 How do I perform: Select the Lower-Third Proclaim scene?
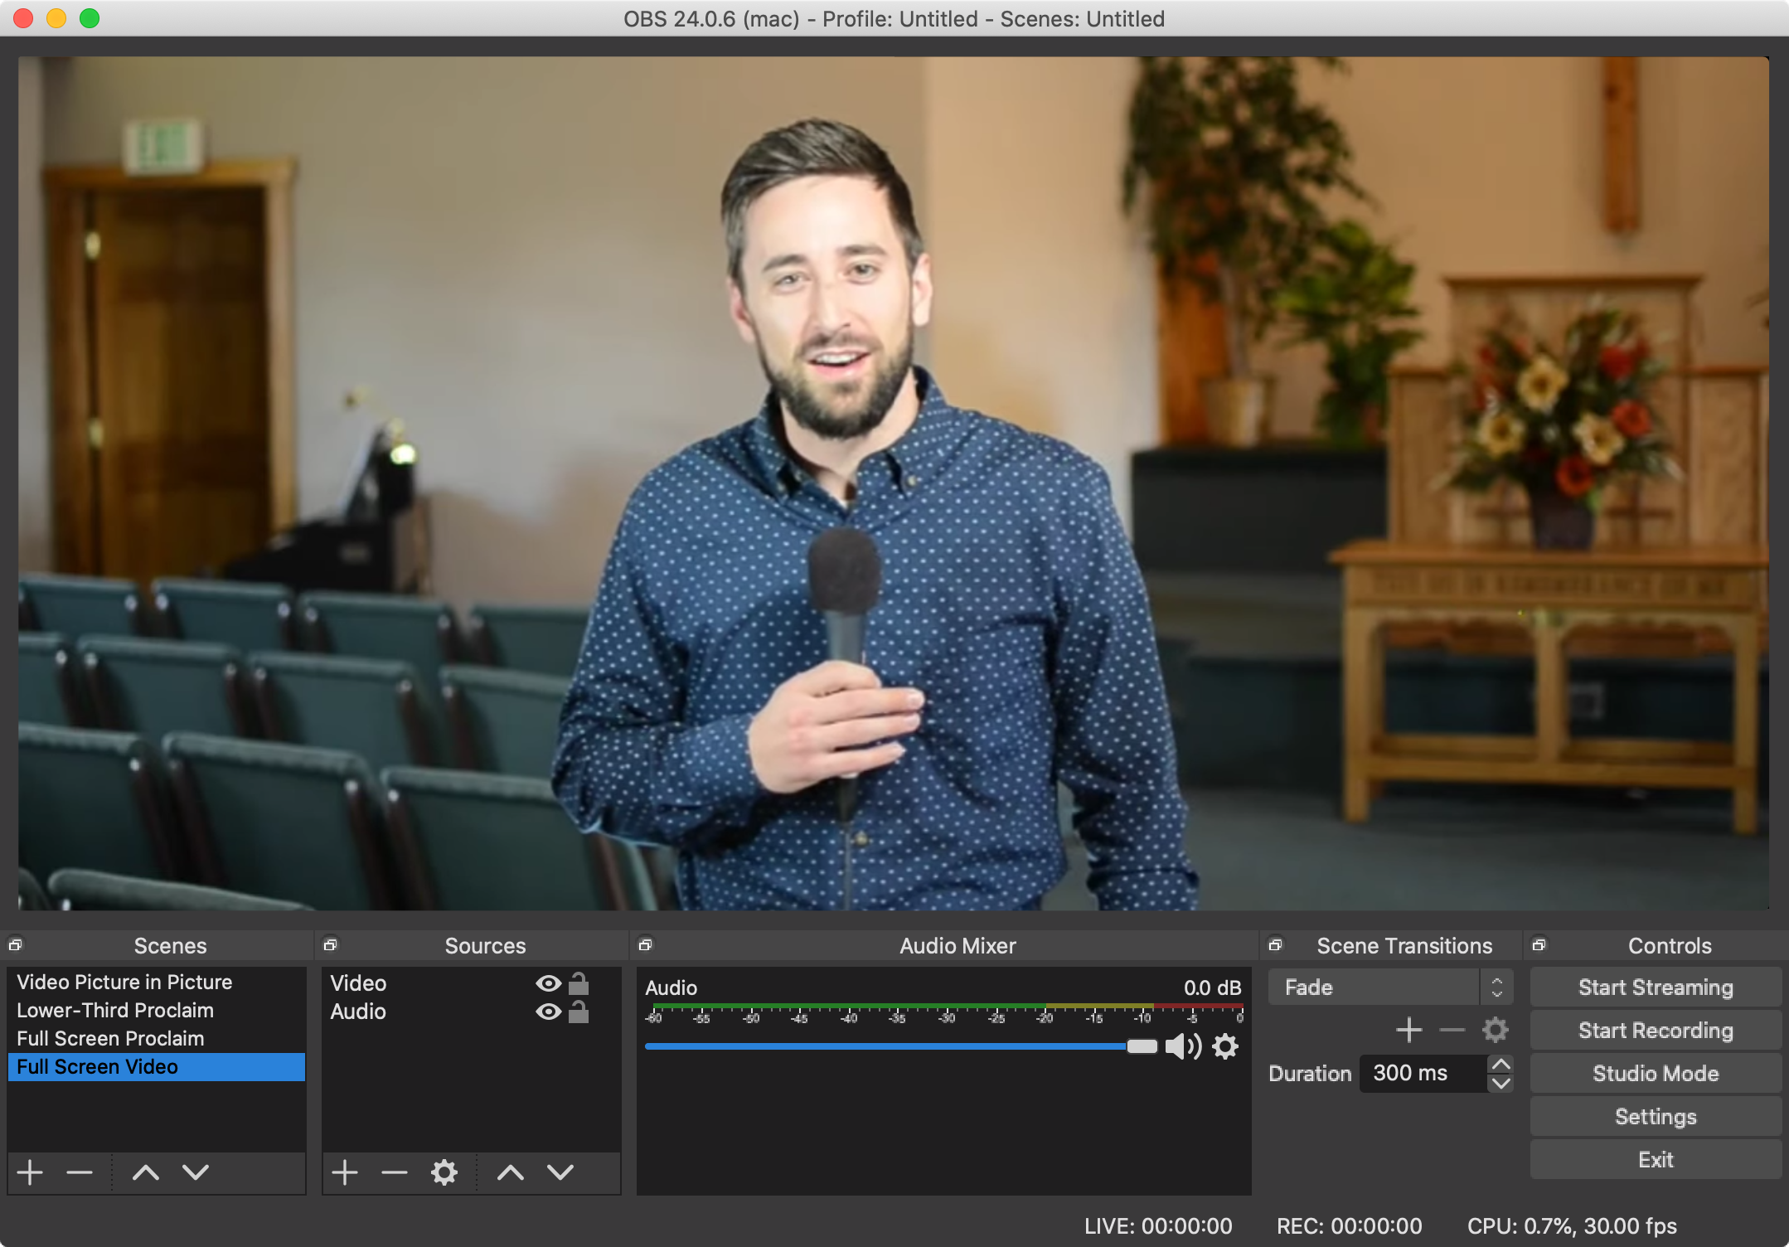(x=115, y=1010)
